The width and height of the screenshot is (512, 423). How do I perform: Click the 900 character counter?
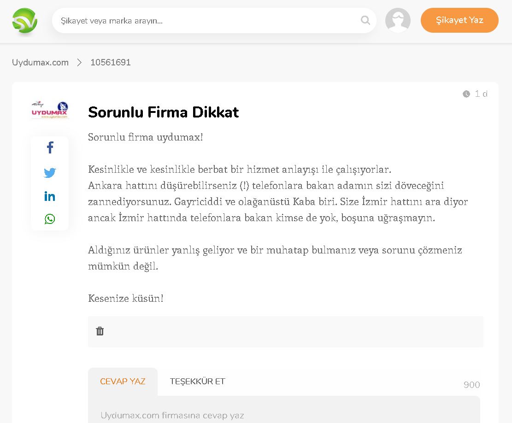pyautogui.click(x=471, y=385)
